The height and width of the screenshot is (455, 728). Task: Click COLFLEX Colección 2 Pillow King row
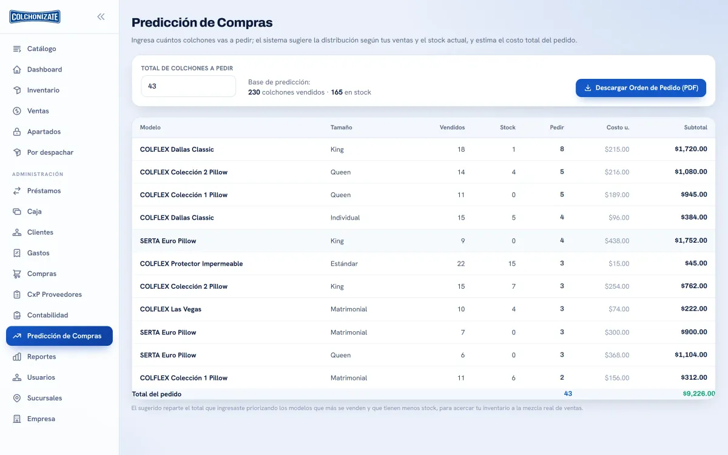click(423, 286)
